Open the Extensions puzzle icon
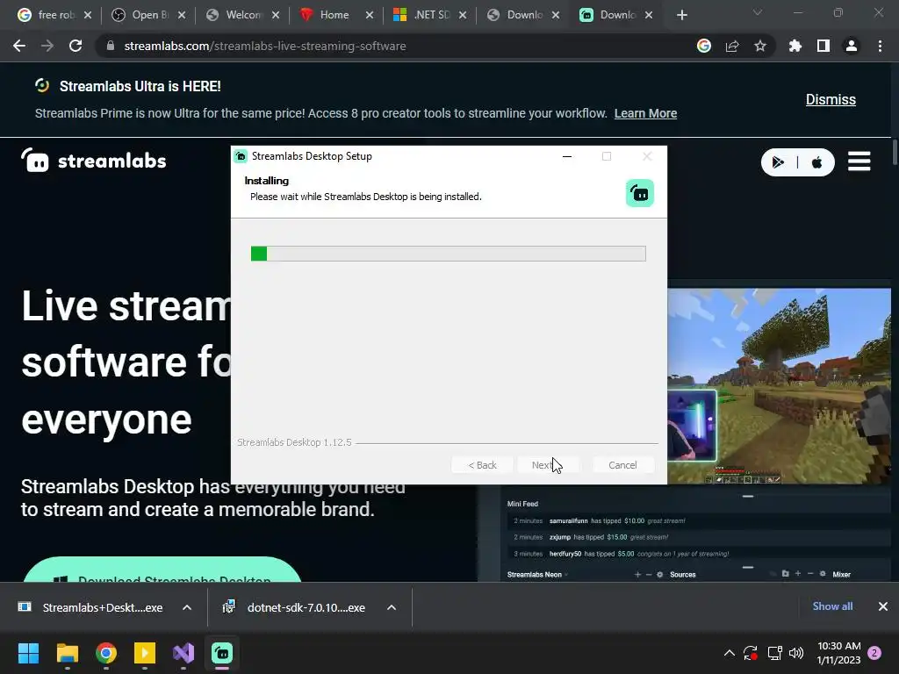The height and width of the screenshot is (674, 899). click(x=795, y=46)
